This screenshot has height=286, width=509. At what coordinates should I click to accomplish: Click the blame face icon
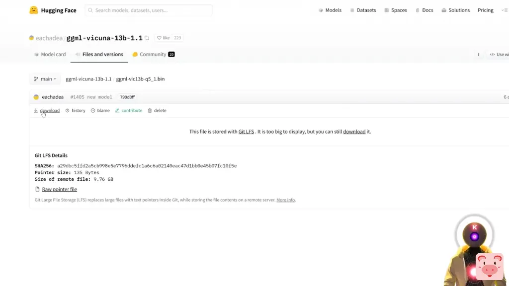pyautogui.click(x=93, y=111)
